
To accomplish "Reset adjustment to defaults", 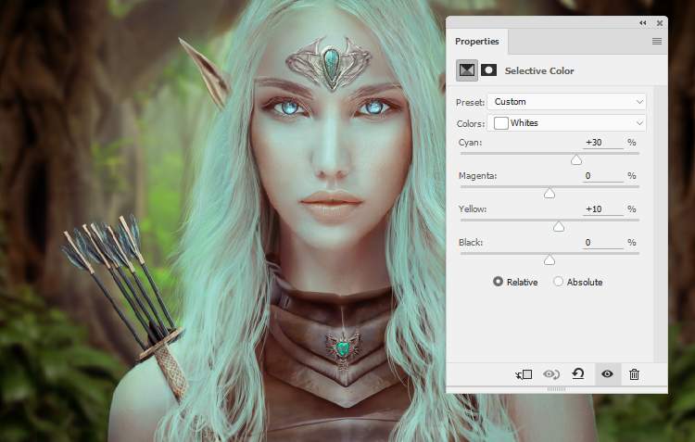I will (578, 374).
